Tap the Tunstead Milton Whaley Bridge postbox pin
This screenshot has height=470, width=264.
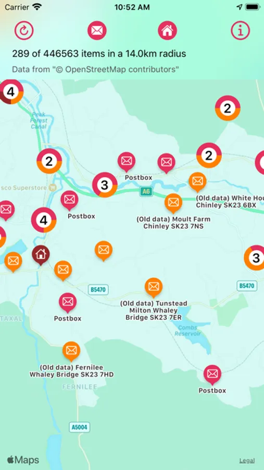[154, 287]
